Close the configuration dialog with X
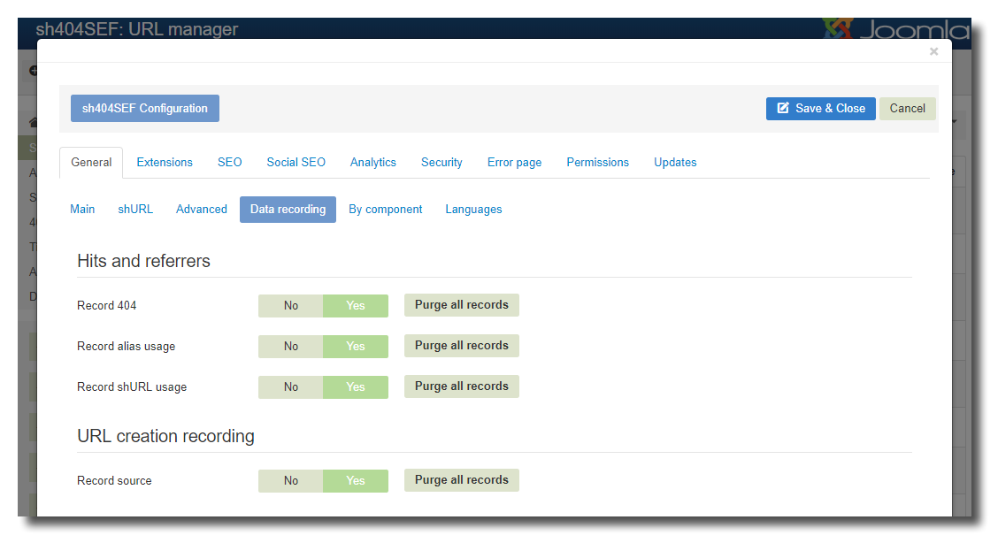 coord(933,51)
